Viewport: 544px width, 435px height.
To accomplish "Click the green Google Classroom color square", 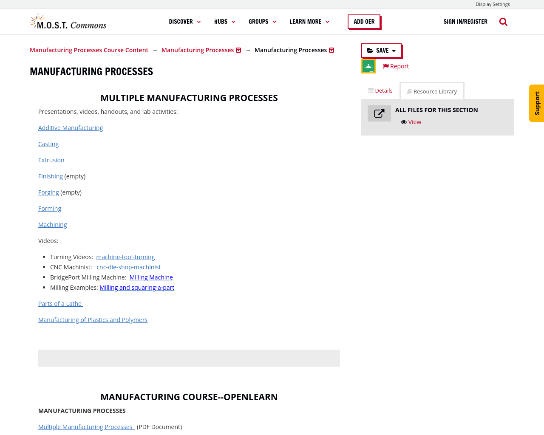I will (368, 66).
